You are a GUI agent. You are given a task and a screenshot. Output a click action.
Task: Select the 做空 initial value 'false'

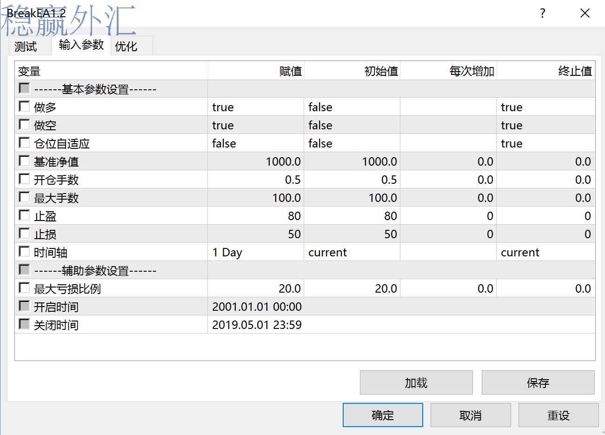352,125
